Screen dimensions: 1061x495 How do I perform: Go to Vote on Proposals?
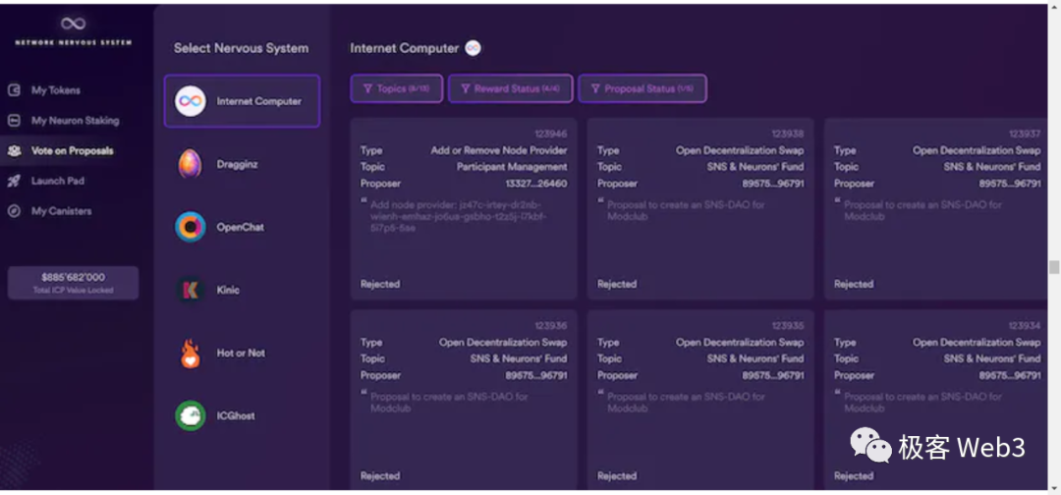(x=72, y=151)
